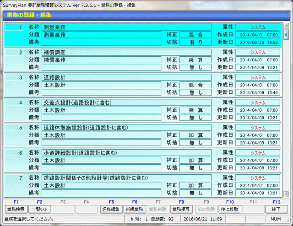This screenshot has width=293, height=226.
Task: Select 交差点設計(道路設計に含む) name field
Action: point(126,102)
